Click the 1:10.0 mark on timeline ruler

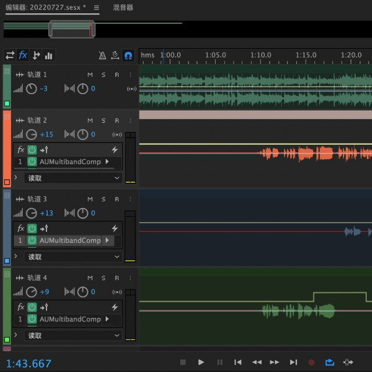[260, 55]
